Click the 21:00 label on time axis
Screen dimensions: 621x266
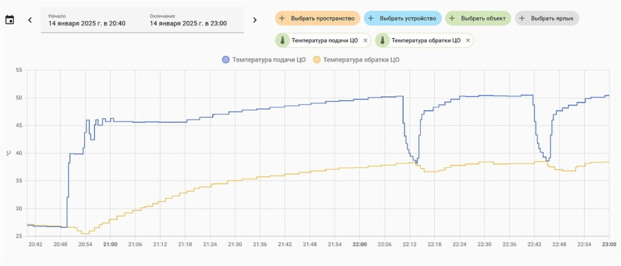(110, 244)
